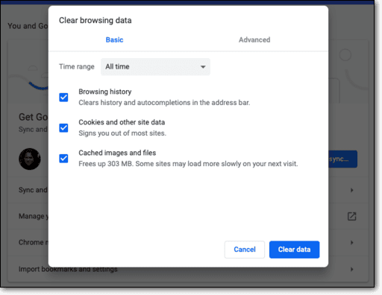Screen dimensions: 382x295
Task: Click the sync button behind the dialog
Action: 342,159
